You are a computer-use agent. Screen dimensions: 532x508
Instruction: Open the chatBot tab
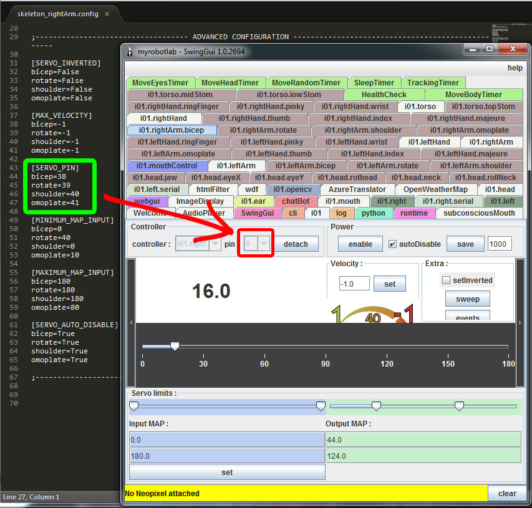[x=296, y=201]
